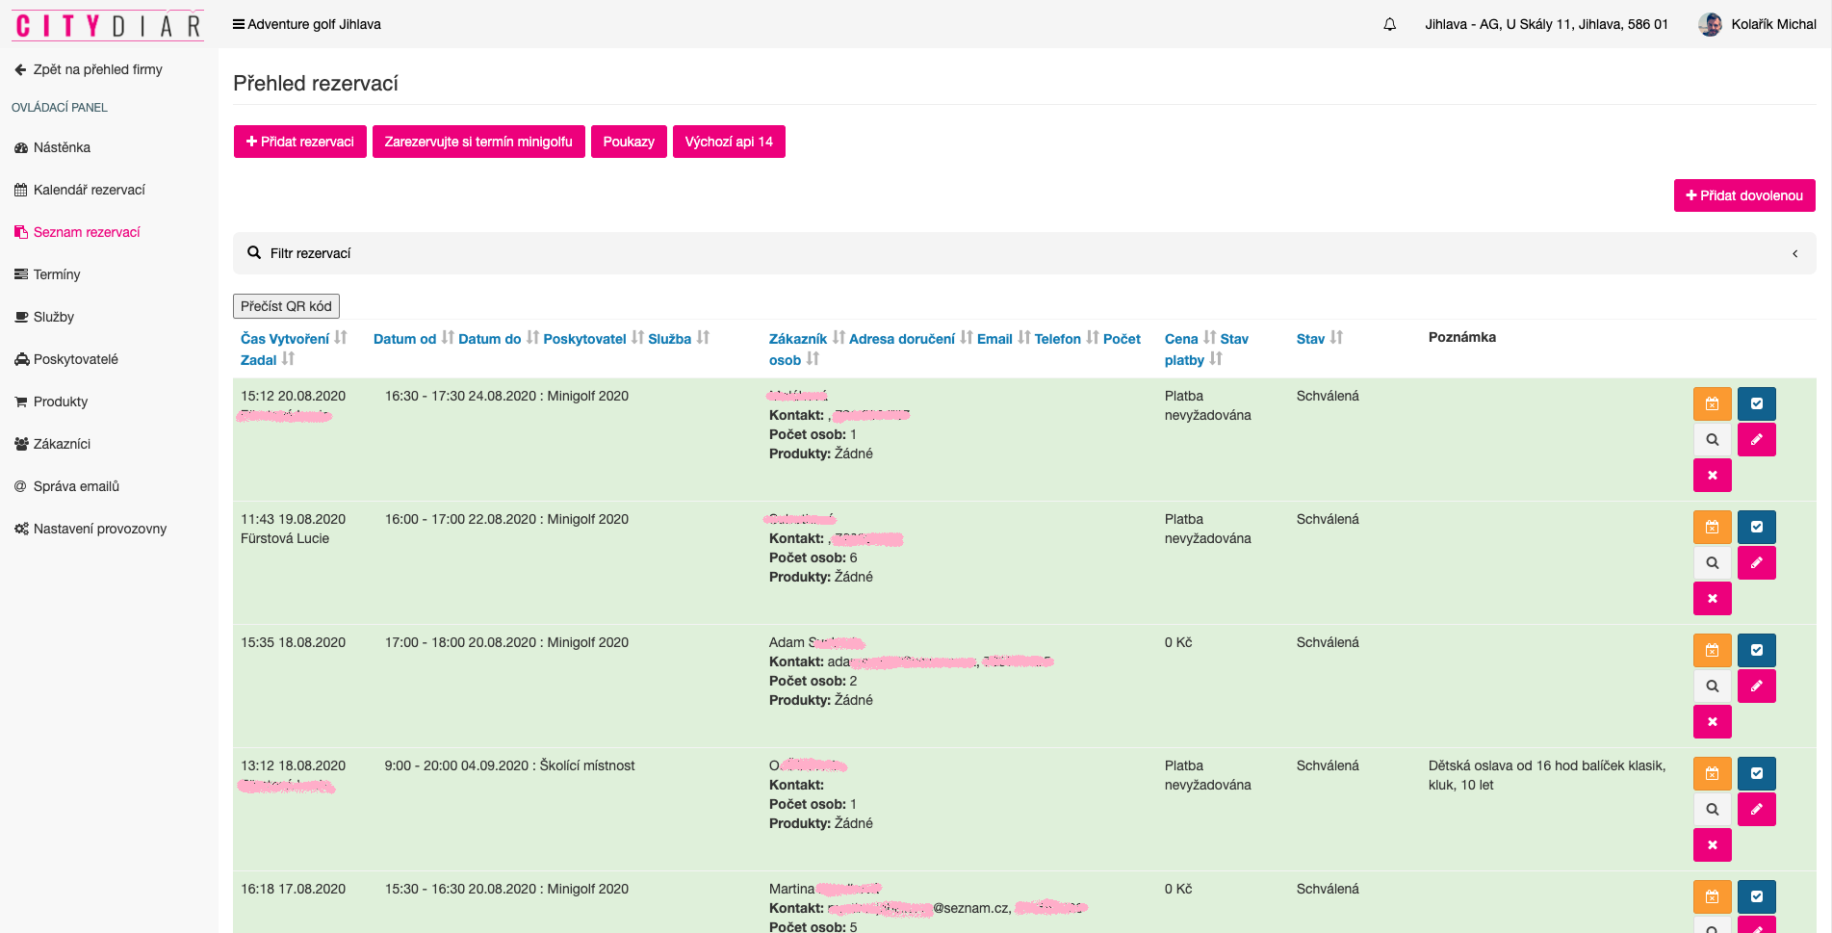Click the Kolařík Michal profile avatar
The height and width of the screenshot is (933, 1832).
[1710, 25]
